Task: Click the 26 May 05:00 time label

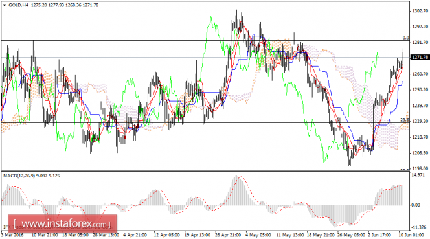Action: [351, 235]
